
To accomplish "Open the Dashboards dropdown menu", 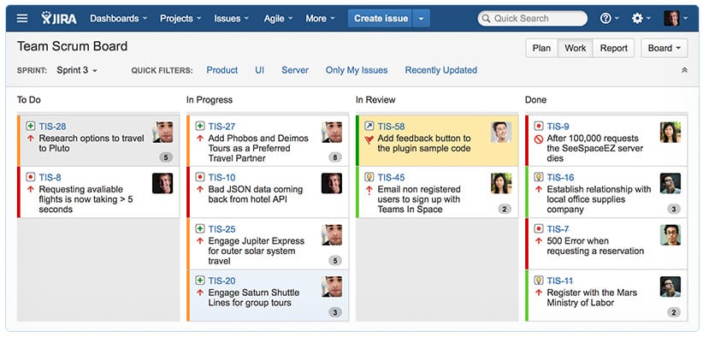I will coord(119,18).
